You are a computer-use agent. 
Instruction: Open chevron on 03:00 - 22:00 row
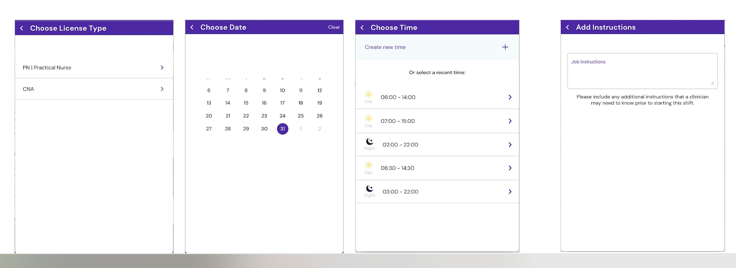point(510,191)
